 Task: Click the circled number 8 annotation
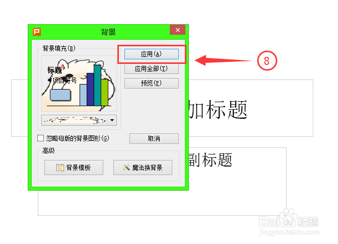point(267,61)
